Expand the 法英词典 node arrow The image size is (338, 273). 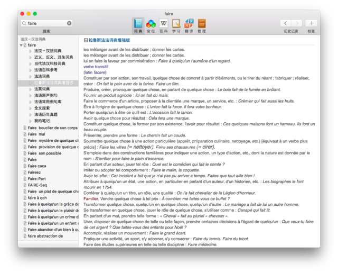tap(31, 89)
